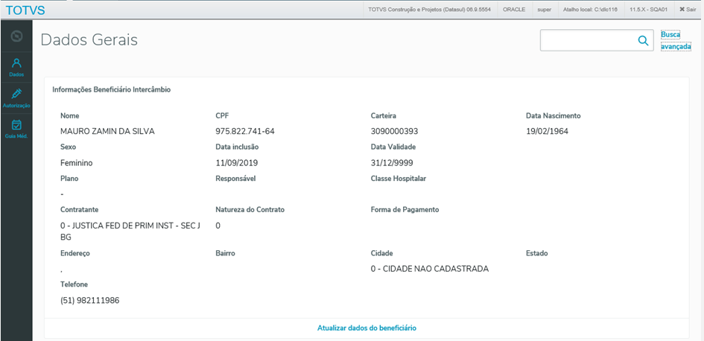
Task: Click the Classe Hospitalar label
Action: [x=399, y=178]
